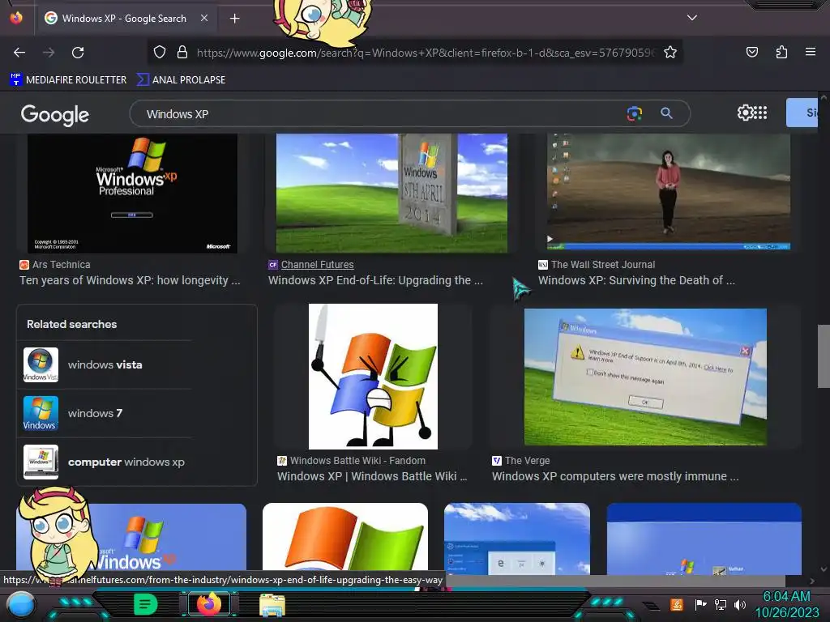Open the Action Center flag tray icon
The height and width of the screenshot is (622, 830).
[x=700, y=604]
